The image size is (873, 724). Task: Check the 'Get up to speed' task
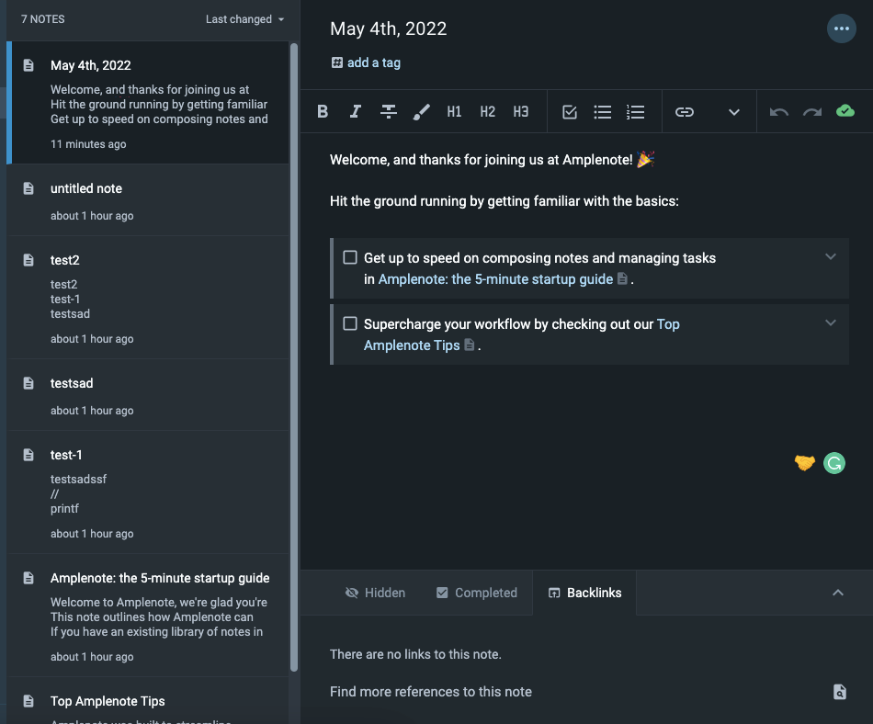tap(350, 257)
